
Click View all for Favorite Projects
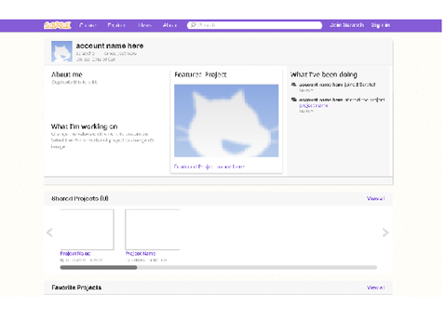[375, 288]
